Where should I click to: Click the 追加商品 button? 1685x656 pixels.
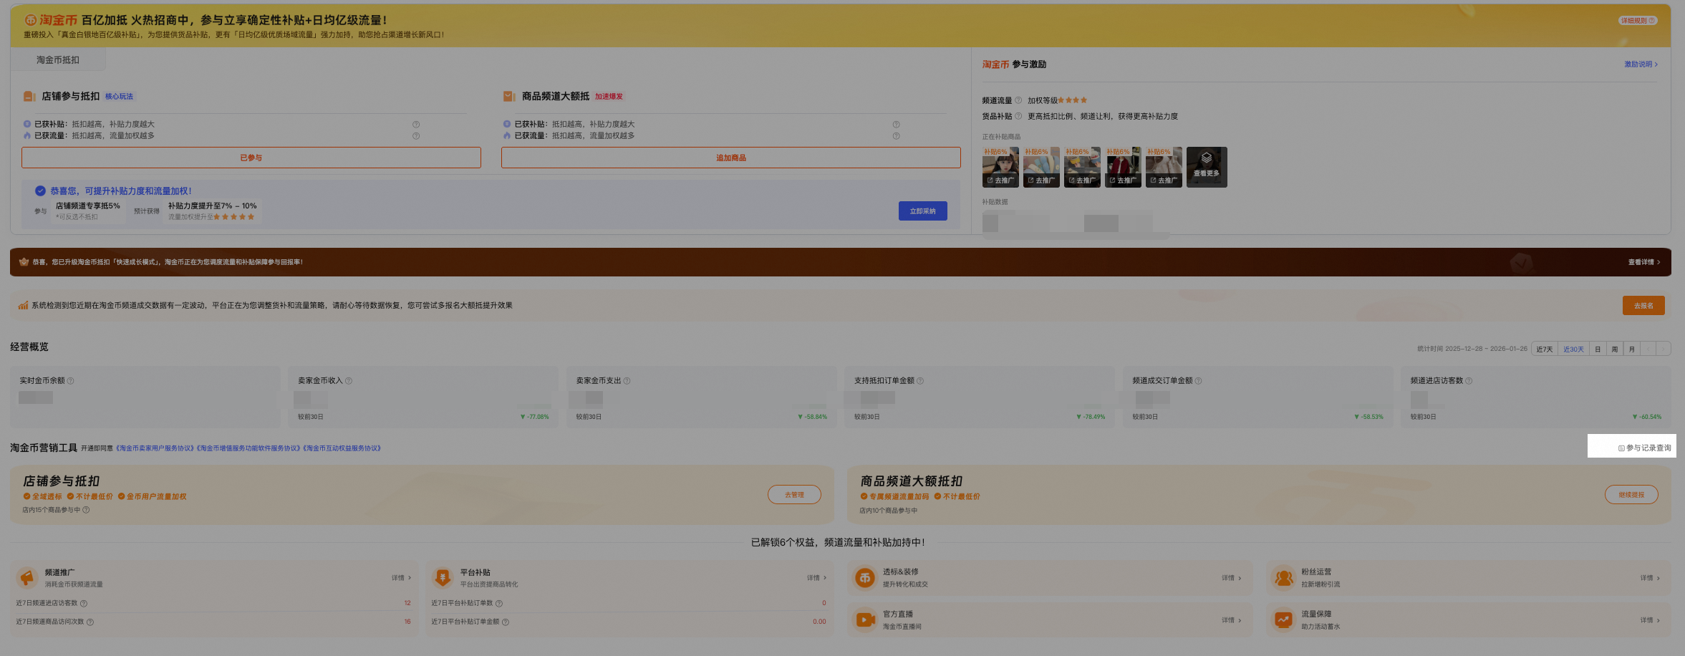(x=730, y=158)
